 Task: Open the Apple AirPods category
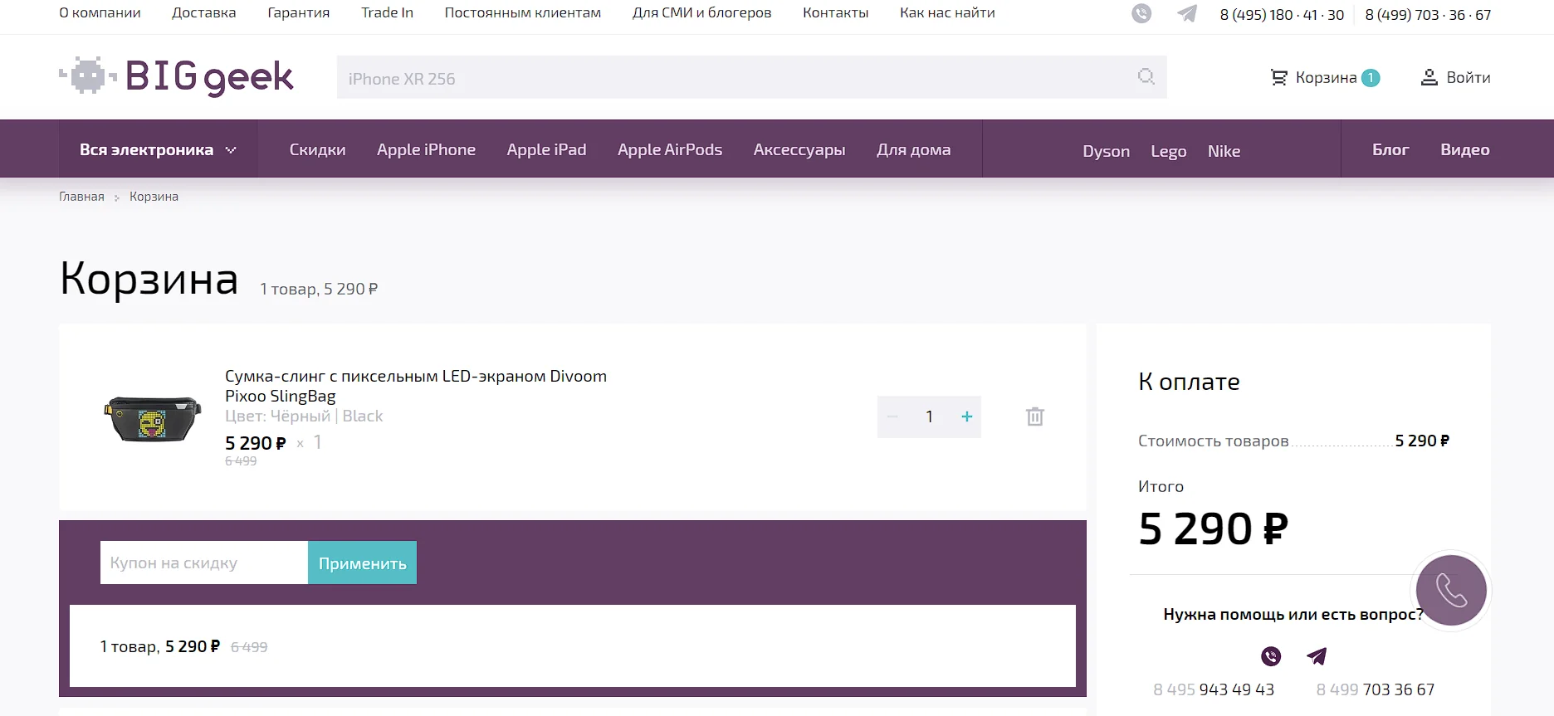click(670, 149)
